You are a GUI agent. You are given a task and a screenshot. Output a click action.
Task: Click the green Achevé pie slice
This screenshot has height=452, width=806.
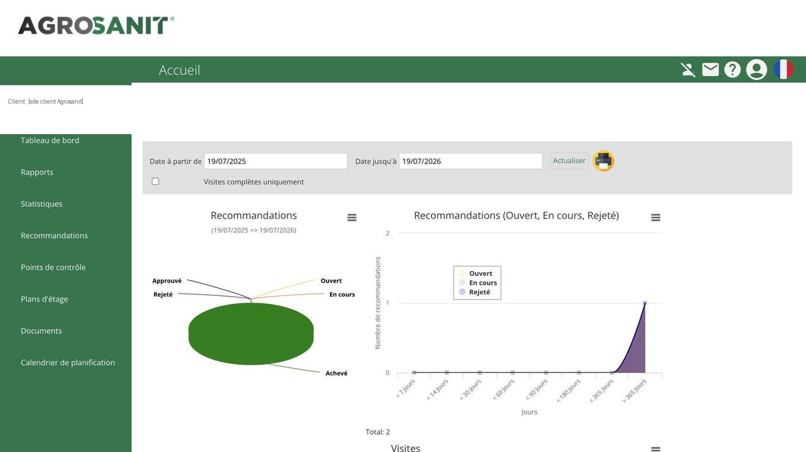[251, 334]
